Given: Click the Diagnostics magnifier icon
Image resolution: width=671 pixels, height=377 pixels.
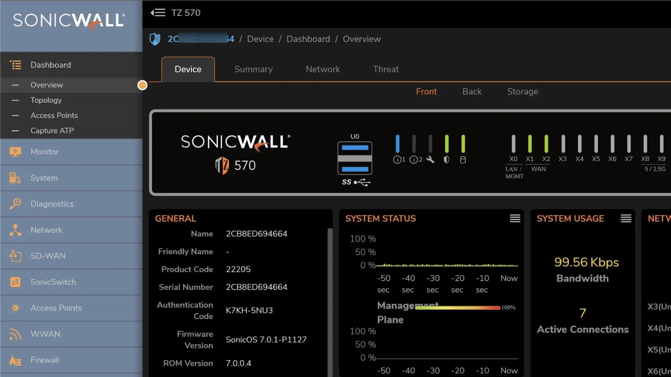Looking at the screenshot, I should point(16,204).
